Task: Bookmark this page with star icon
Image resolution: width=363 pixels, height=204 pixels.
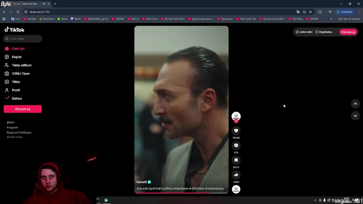Action: tap(311, 12)
